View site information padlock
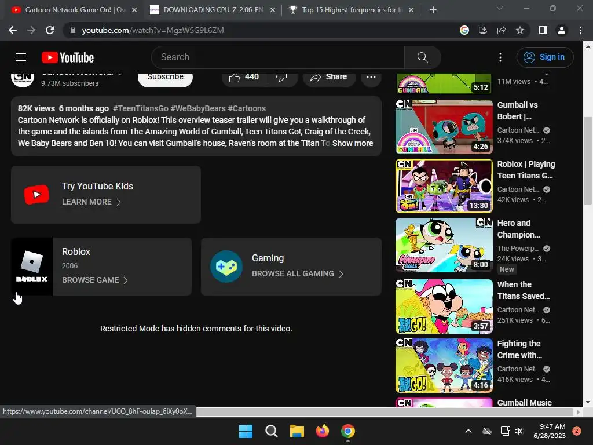Viewport: 593px width, 445px height. 73,30
